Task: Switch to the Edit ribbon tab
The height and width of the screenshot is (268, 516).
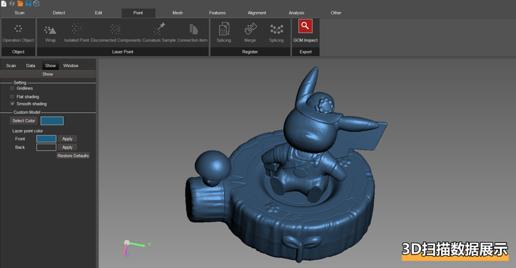Action: tap(98, 13)
